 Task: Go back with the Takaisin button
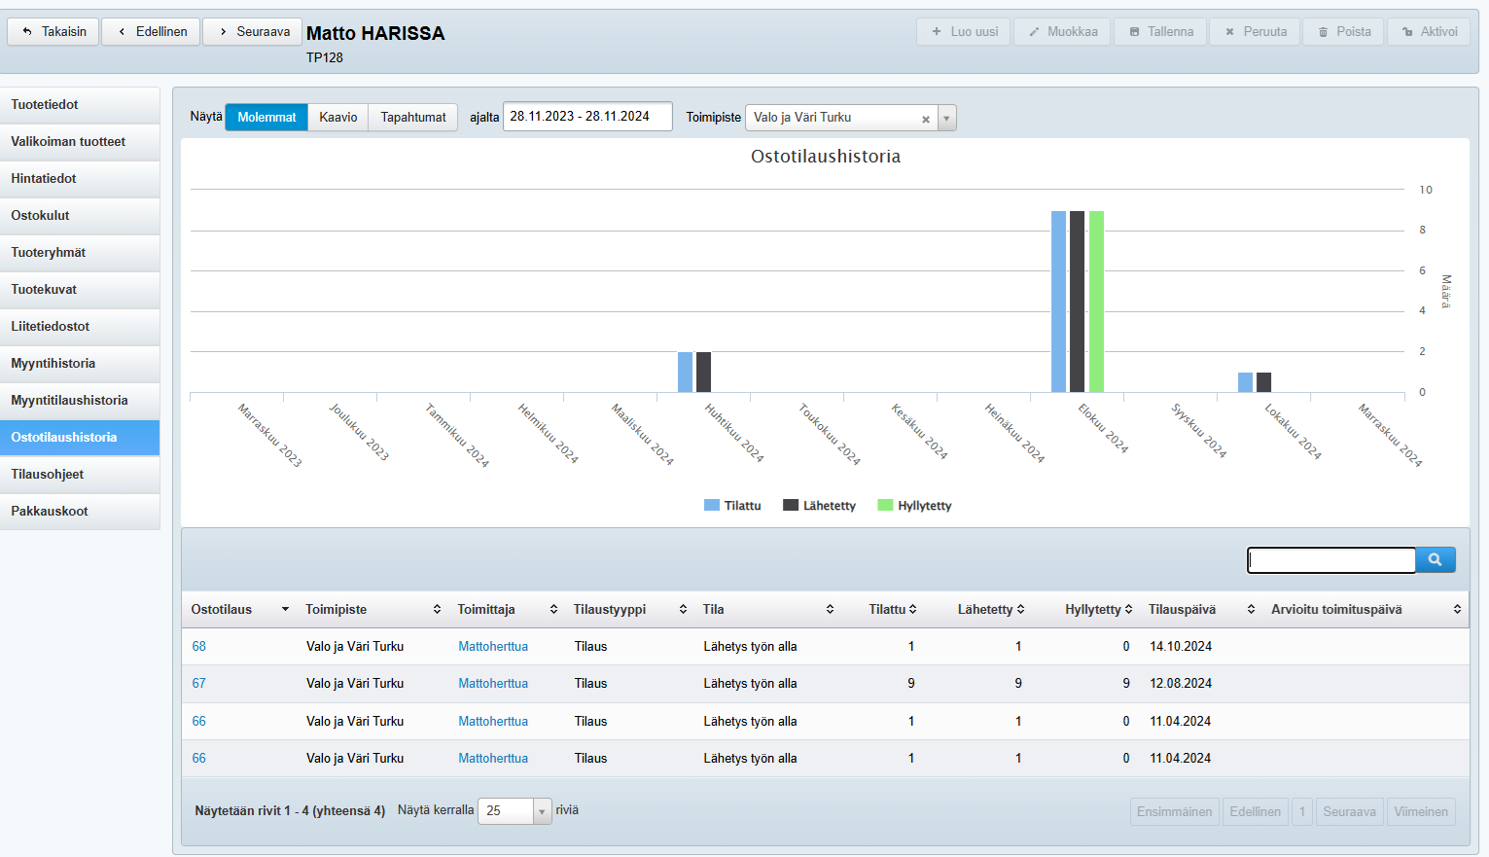[x=53, y=32]
